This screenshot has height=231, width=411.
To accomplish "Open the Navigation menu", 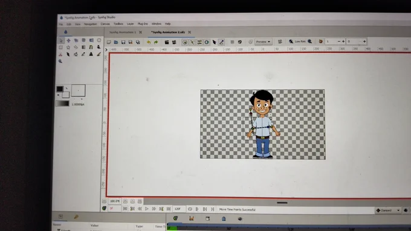I will pyautogui.click(x=91, y=24).
